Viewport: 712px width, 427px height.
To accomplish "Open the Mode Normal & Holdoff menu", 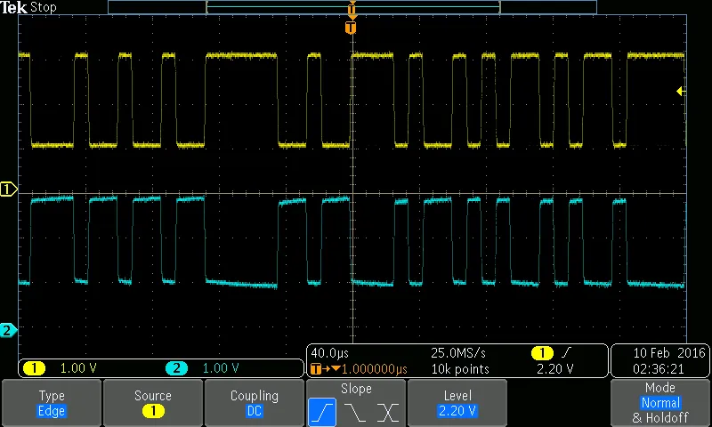I will pos(660,403).
